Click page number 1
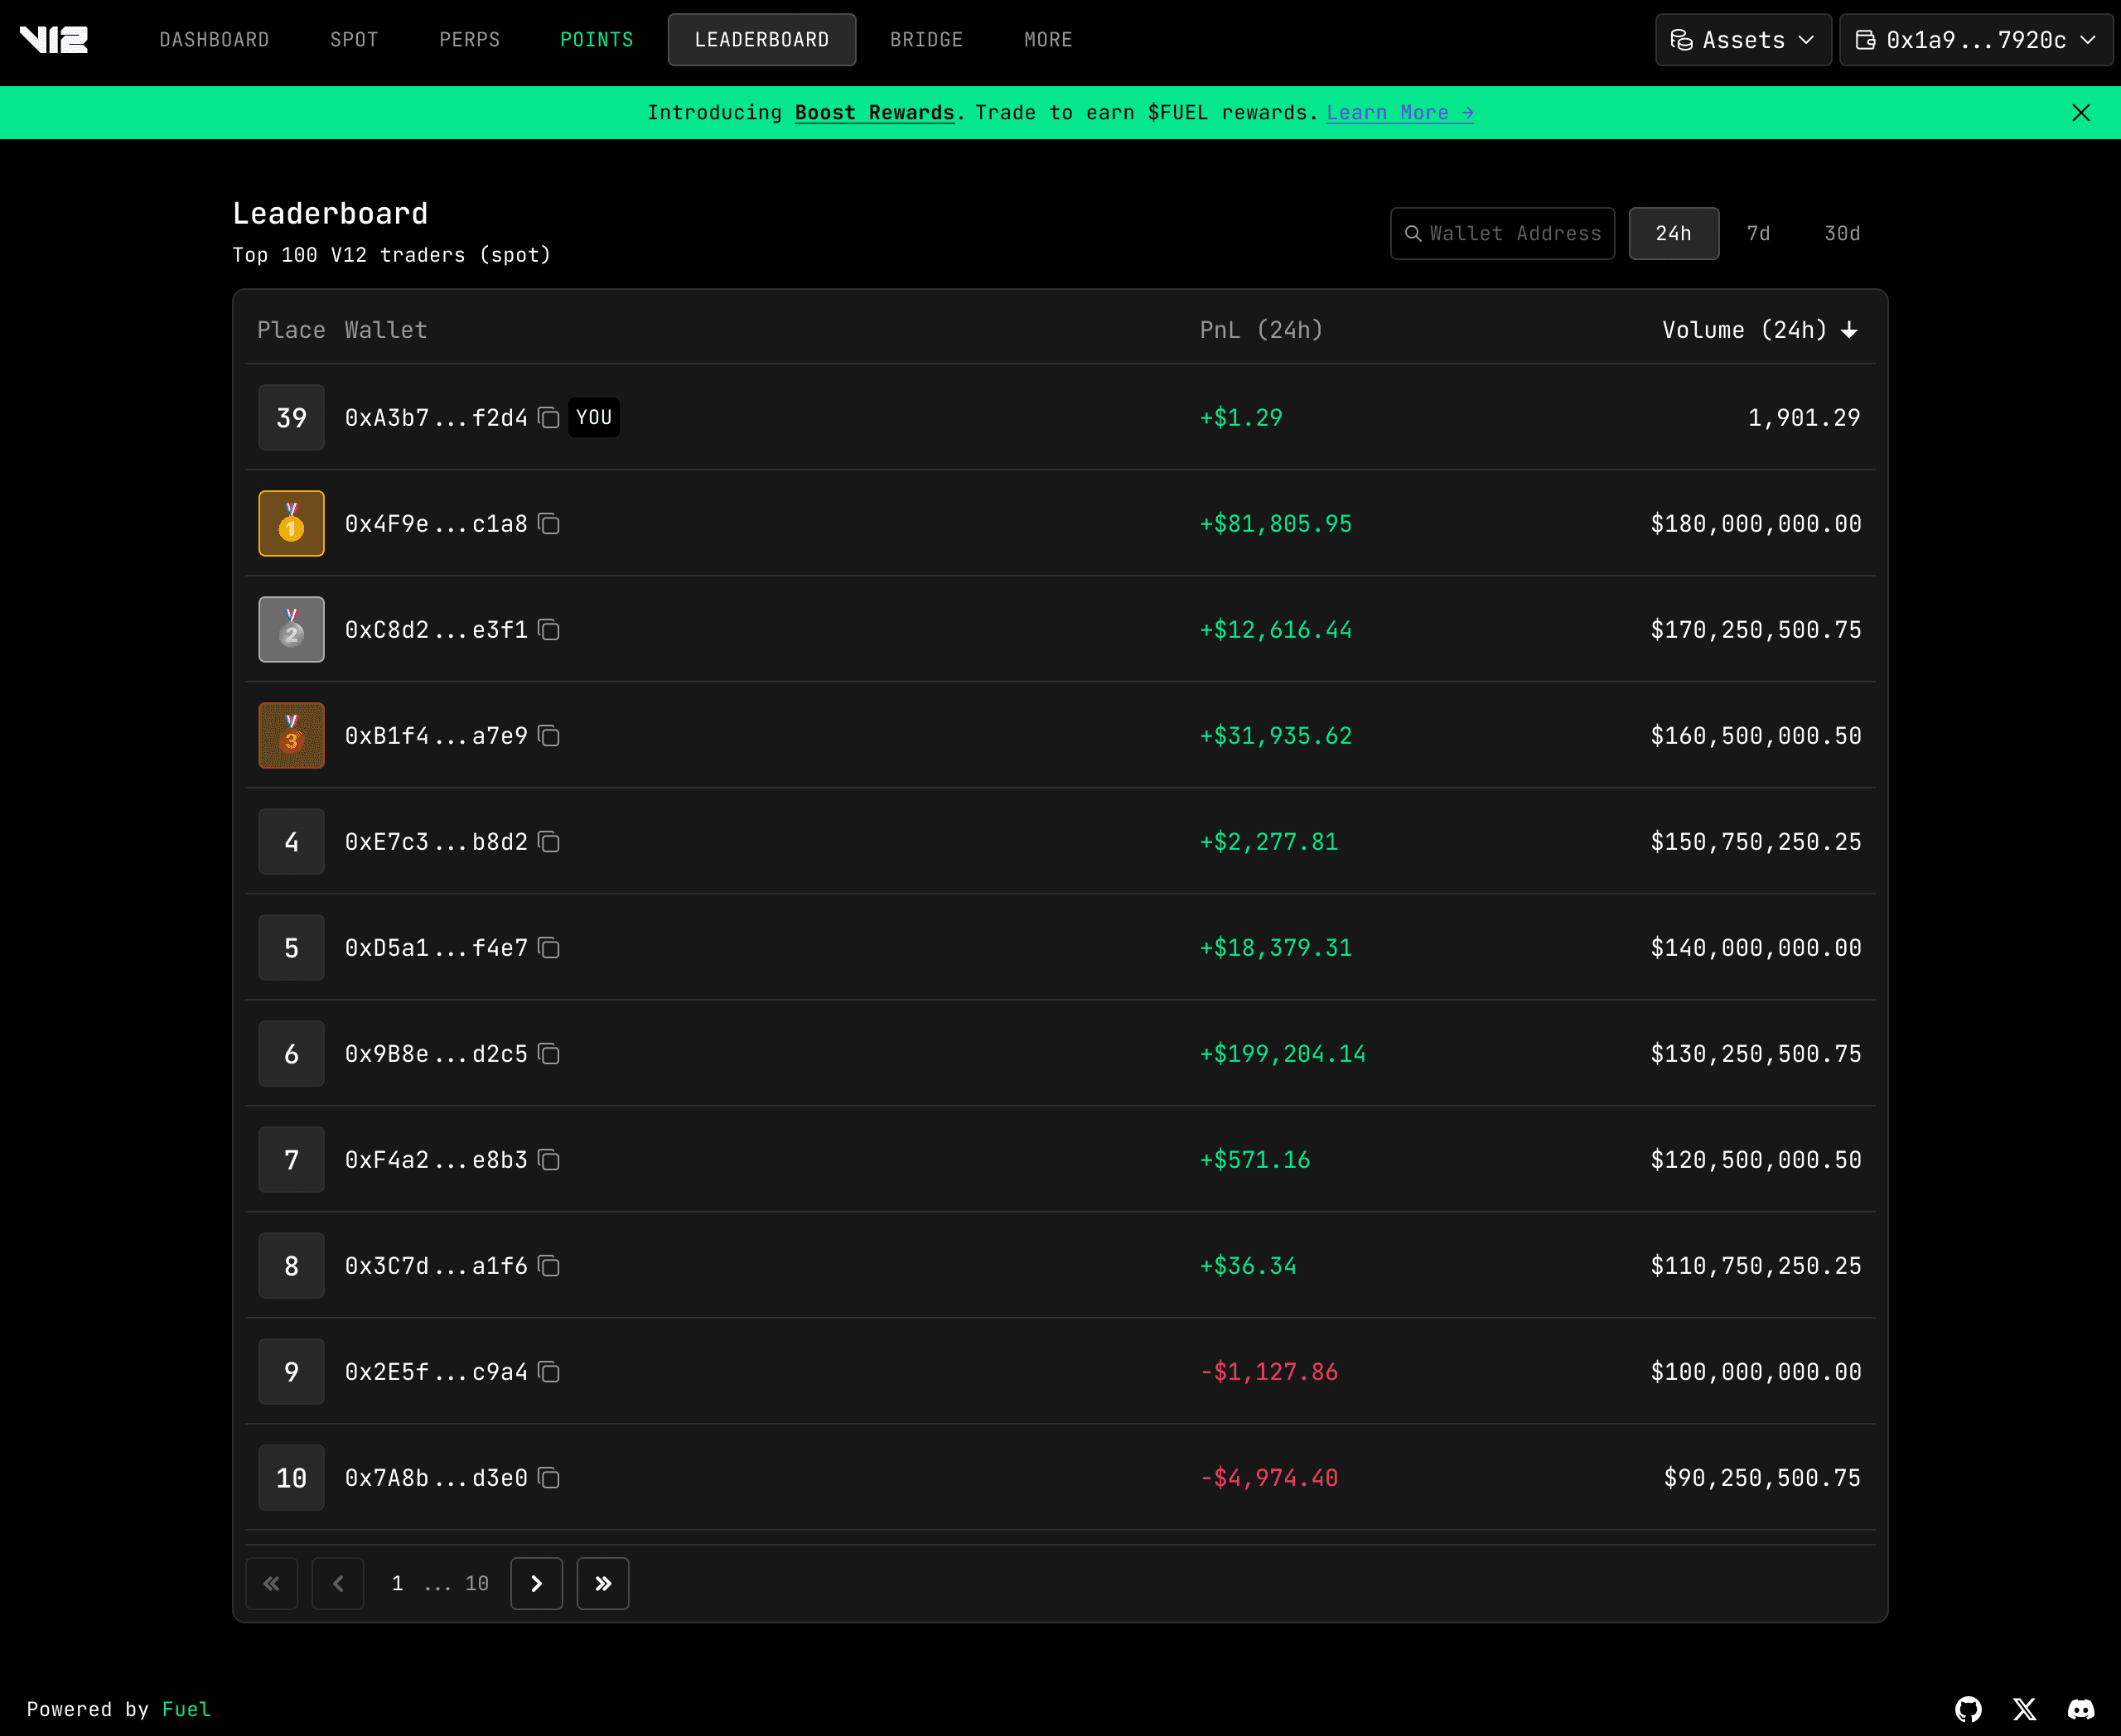The image size is (2121, 1736). pos(397,1583)
